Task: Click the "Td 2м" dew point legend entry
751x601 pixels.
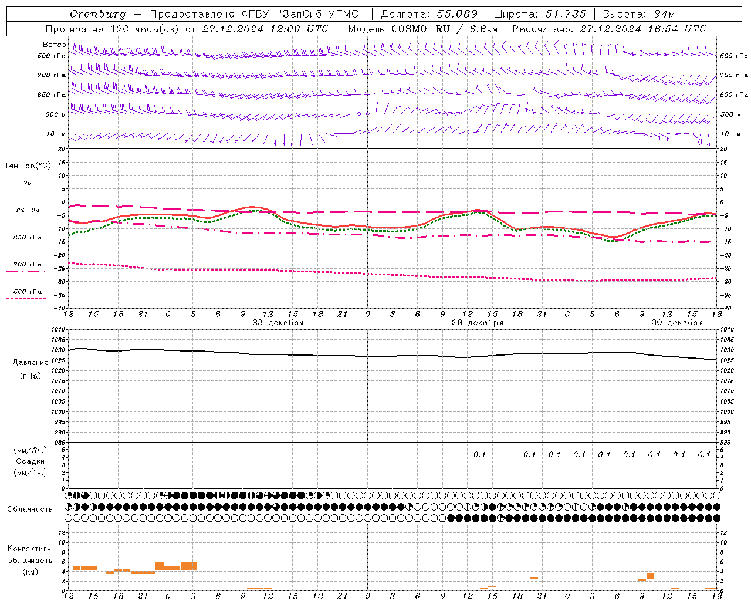Action: coord(28,210)
